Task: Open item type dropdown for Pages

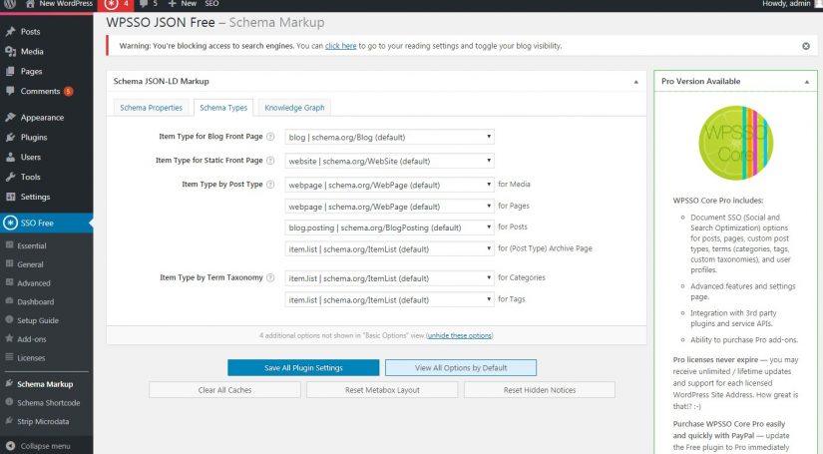Action: tap(389, 207)
